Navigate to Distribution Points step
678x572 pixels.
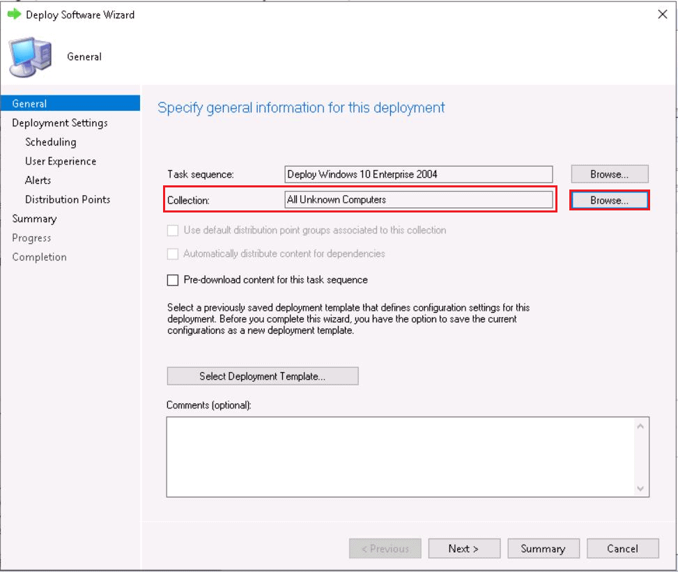pyautogui.click(x=68, y=200)
